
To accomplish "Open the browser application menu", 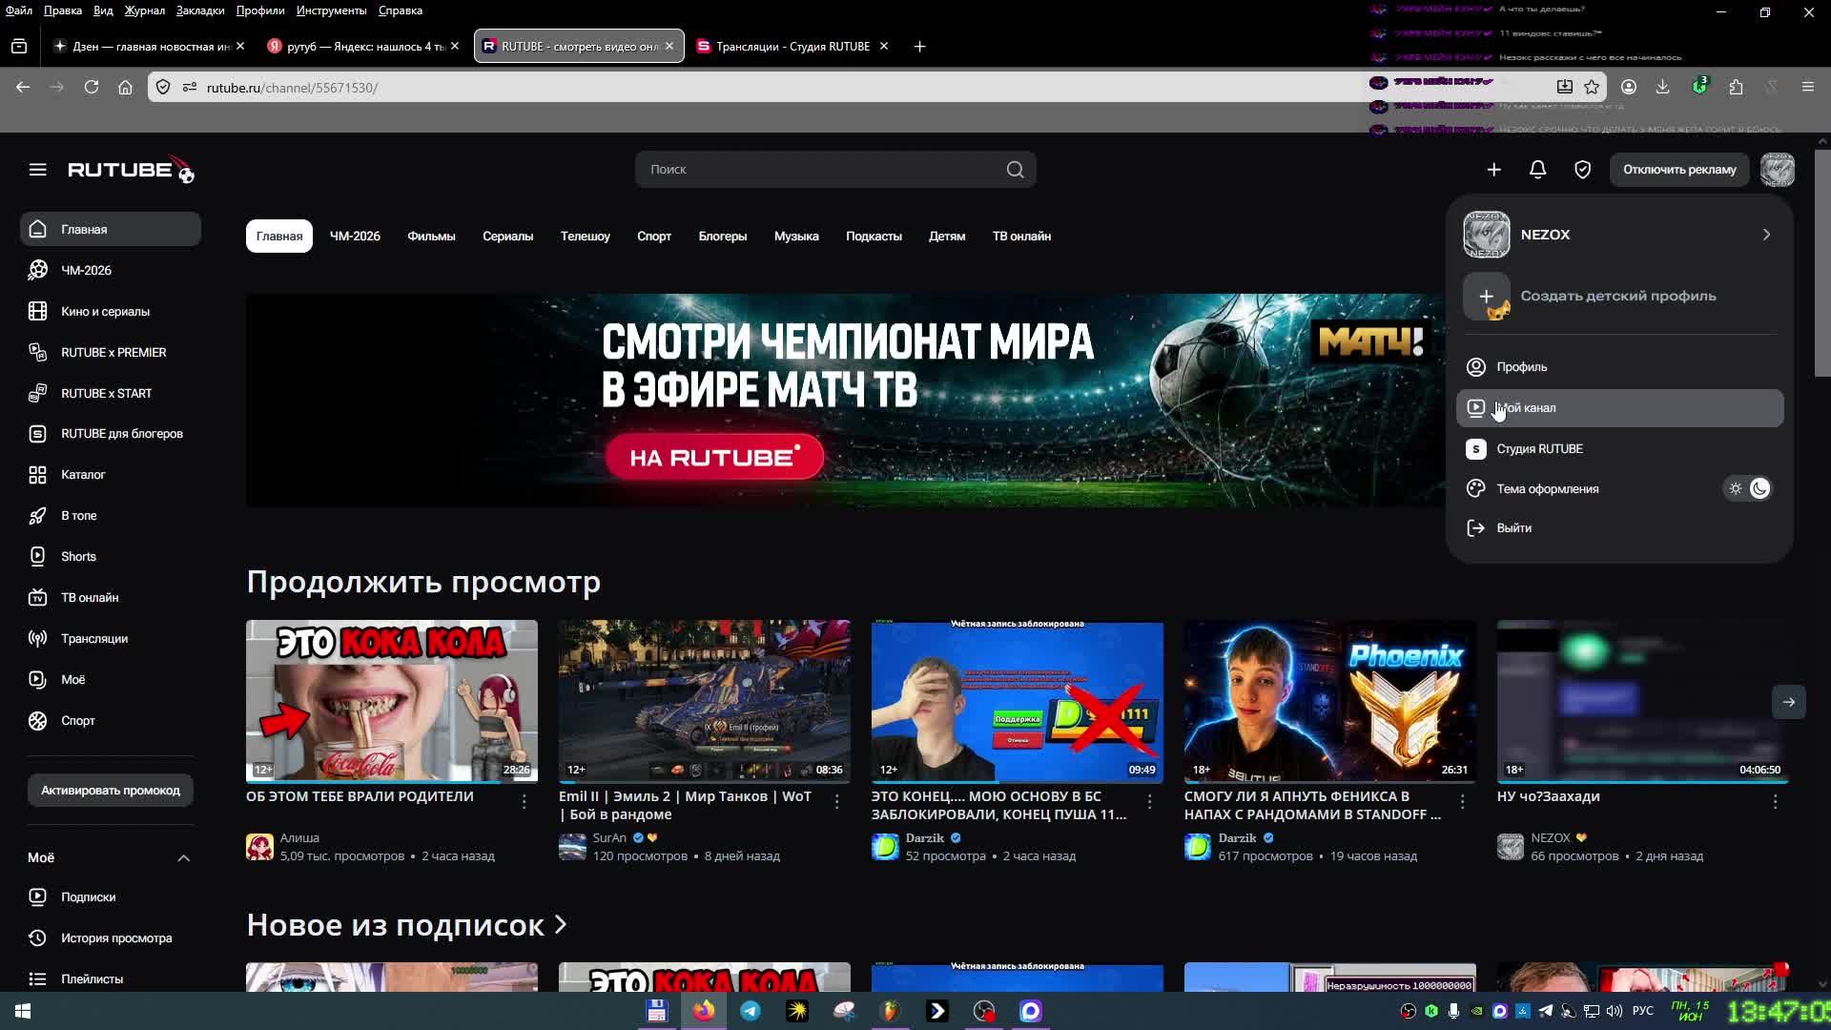I will (1807, 87).
